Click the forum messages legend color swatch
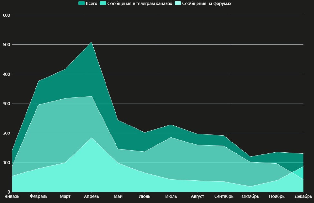 [x=178, y=3]
